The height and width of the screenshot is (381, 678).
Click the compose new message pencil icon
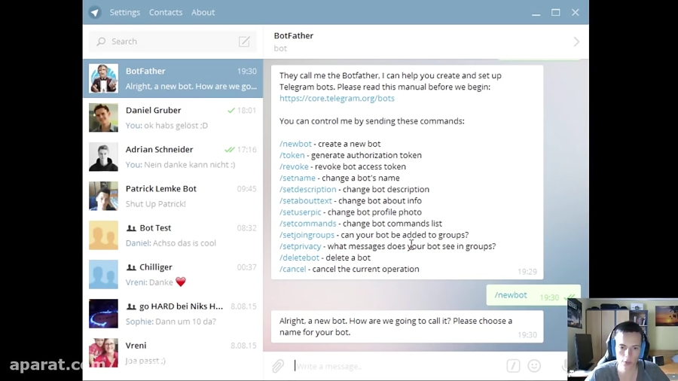pos(244,41)
